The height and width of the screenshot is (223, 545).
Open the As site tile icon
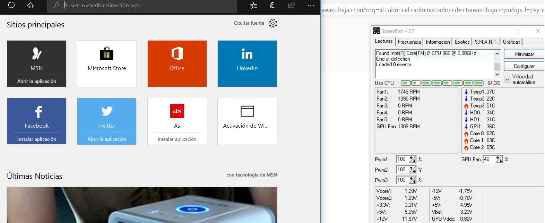coord(177,111)
